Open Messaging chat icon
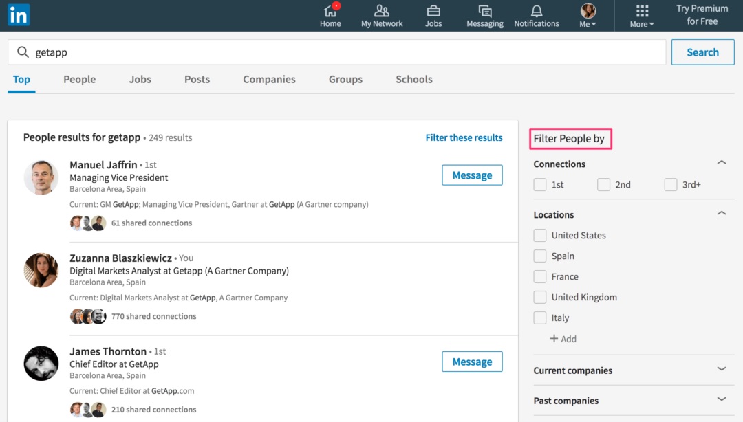743x422 pixels. pyautogui.click(x=485, y=10)
